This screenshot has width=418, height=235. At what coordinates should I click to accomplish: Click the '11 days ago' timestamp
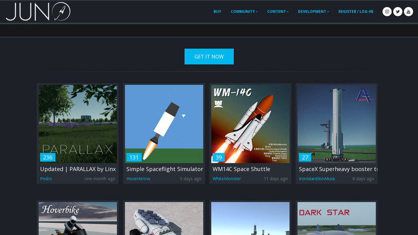276,179
